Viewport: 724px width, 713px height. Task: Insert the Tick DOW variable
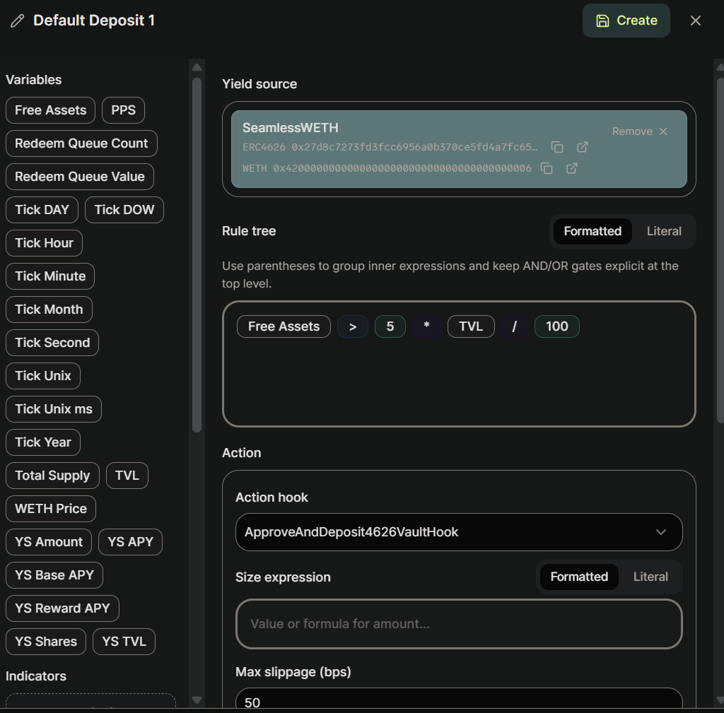pos(124,210)
